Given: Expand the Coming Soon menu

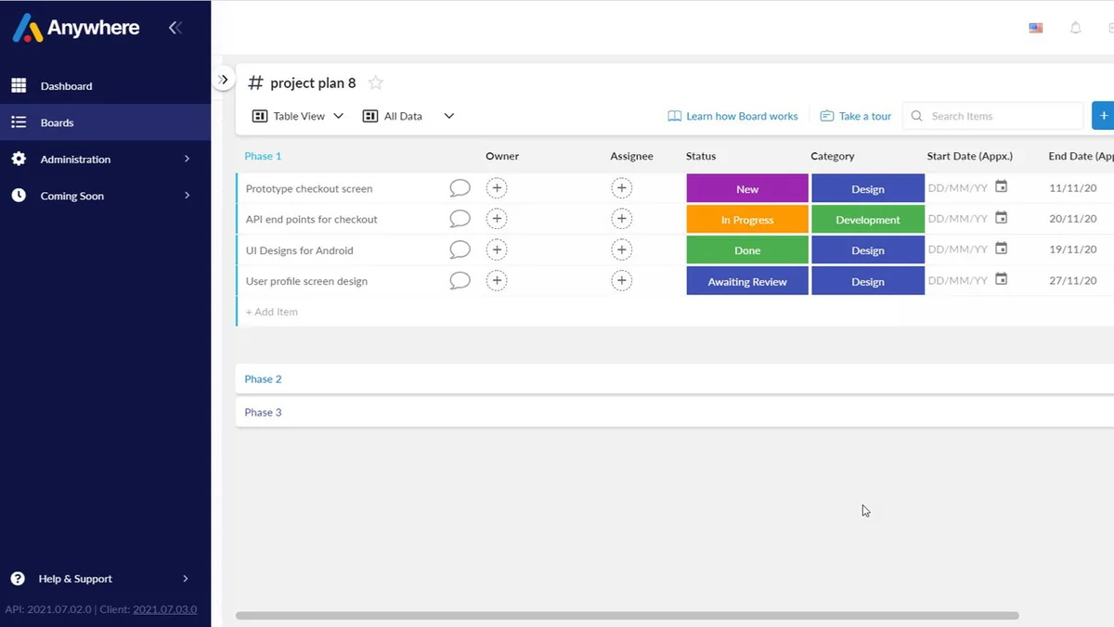Looking at the screenshot, I should 105,196.
